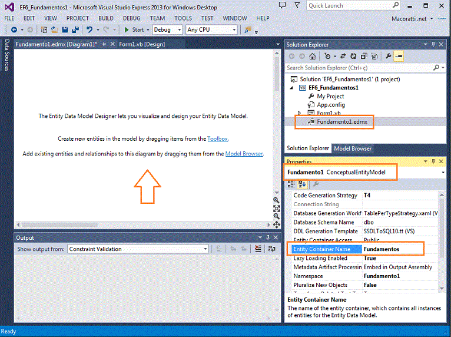The height and width of the screenshot is (337, 451).
Task: Open the FILE menu
Action: click(x=9, y=18)
